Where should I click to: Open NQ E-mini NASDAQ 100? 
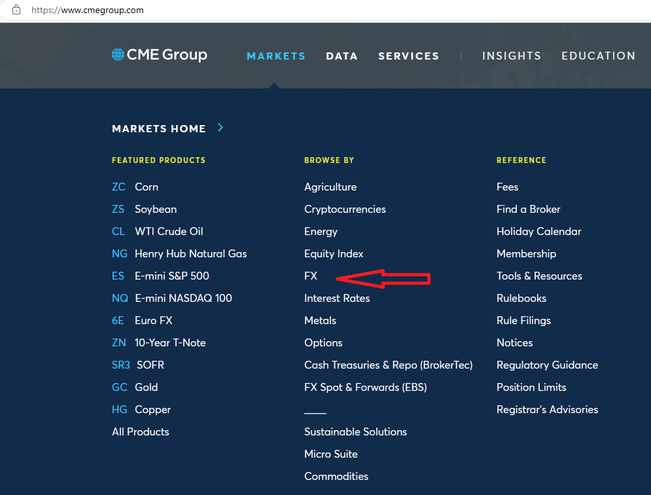pyautogui.click(x=172, y=299)
